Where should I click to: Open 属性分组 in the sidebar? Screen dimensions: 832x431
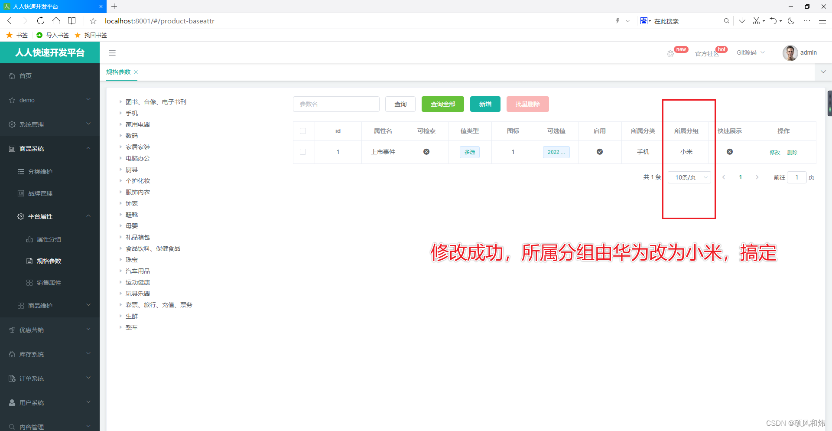coord(50,239)
